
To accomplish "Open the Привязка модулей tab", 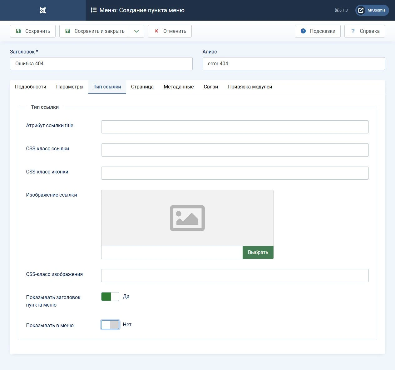I will (x=250, y=87).
